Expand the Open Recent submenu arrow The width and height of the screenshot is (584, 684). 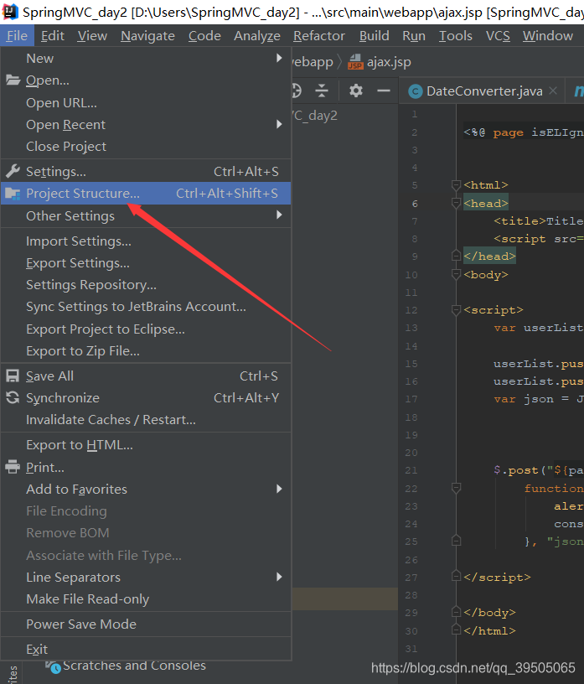(279, 124)
